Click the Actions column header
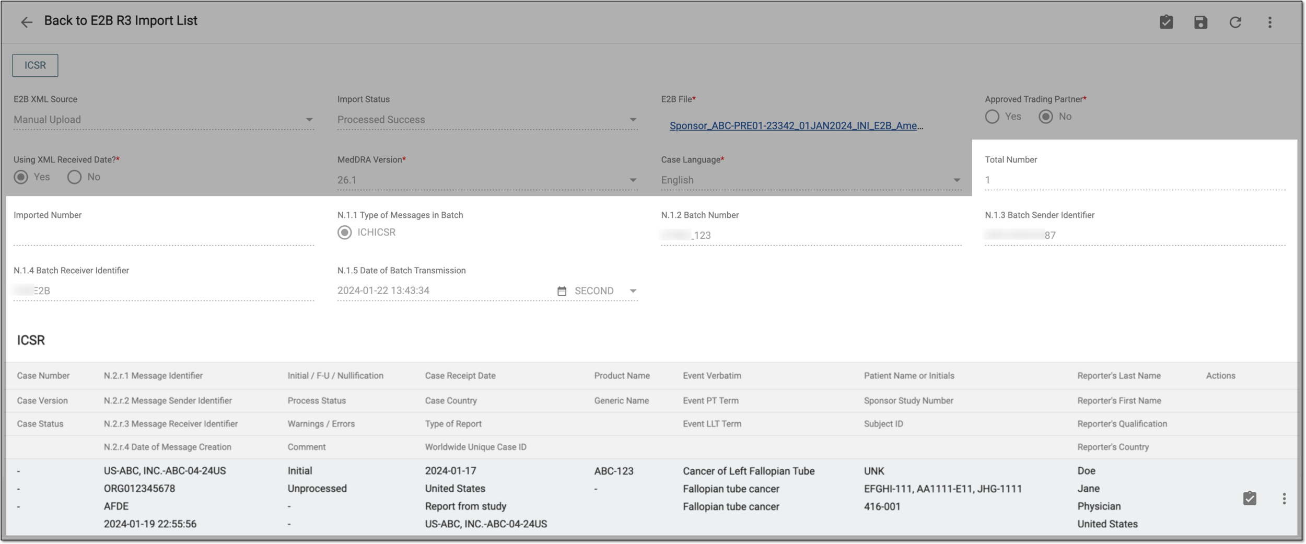 [x=1220, y=376]
